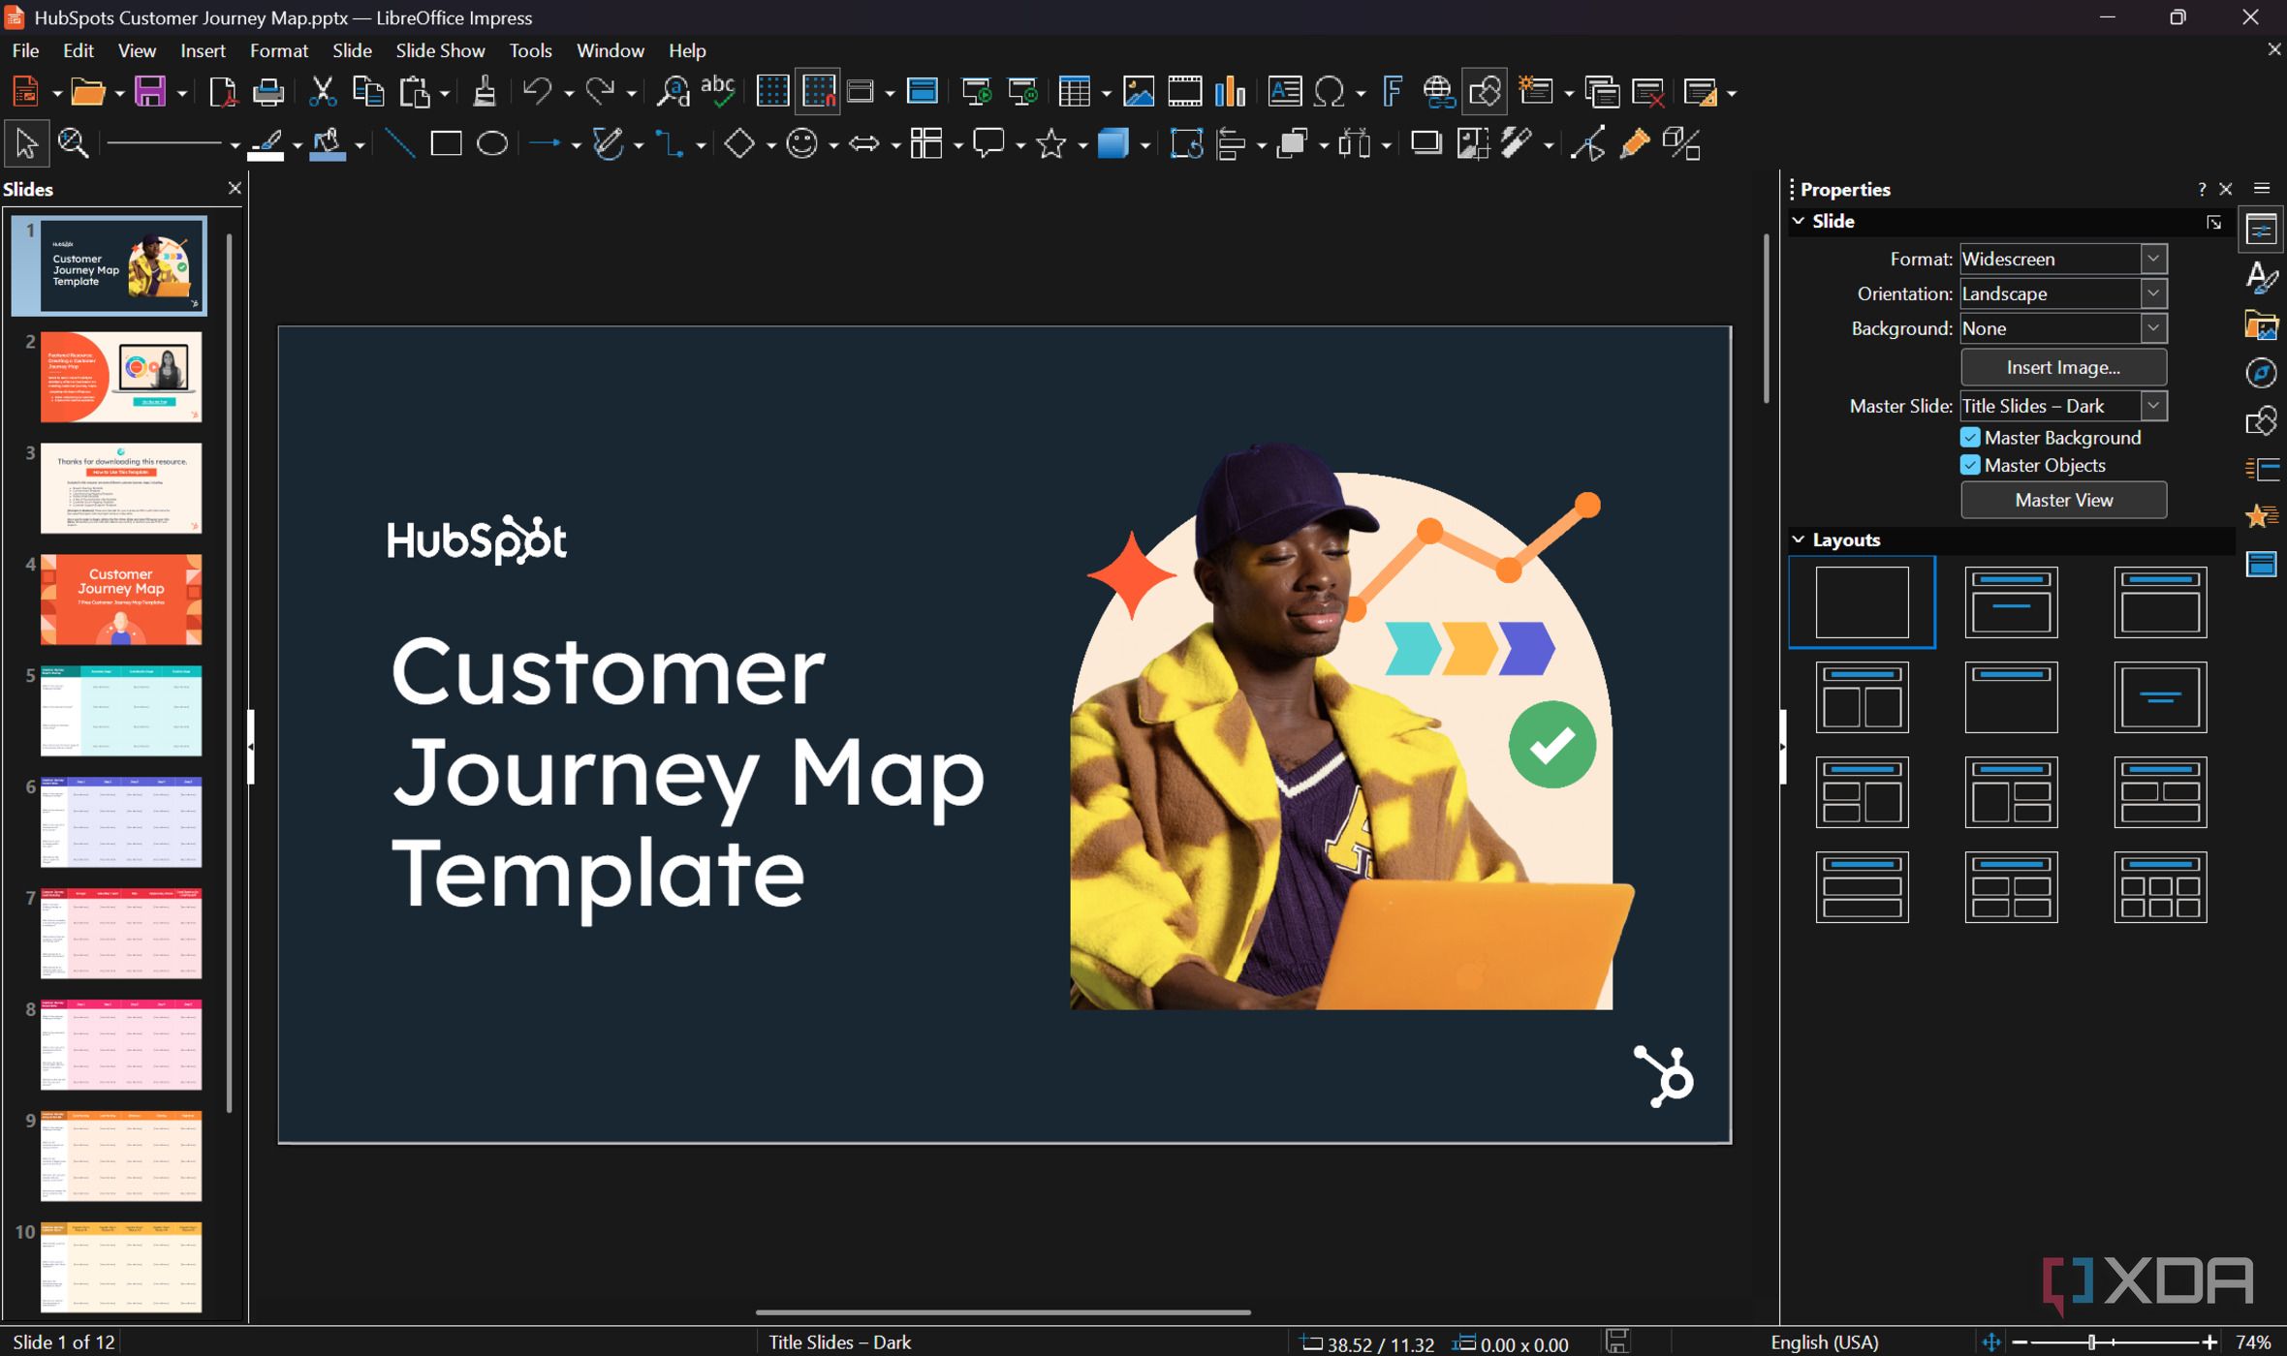Toggle Point Edit Mode icon

click(1587, 144)
